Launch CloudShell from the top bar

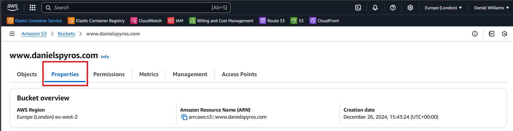[x=358, y=8]
